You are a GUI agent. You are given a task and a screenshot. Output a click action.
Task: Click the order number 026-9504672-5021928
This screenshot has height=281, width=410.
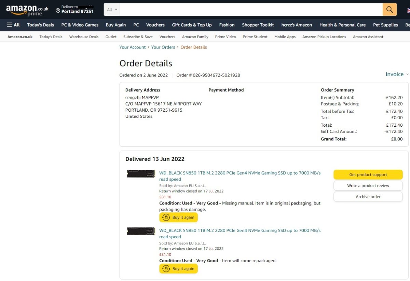pyautogui.click(x=216, y=75)
